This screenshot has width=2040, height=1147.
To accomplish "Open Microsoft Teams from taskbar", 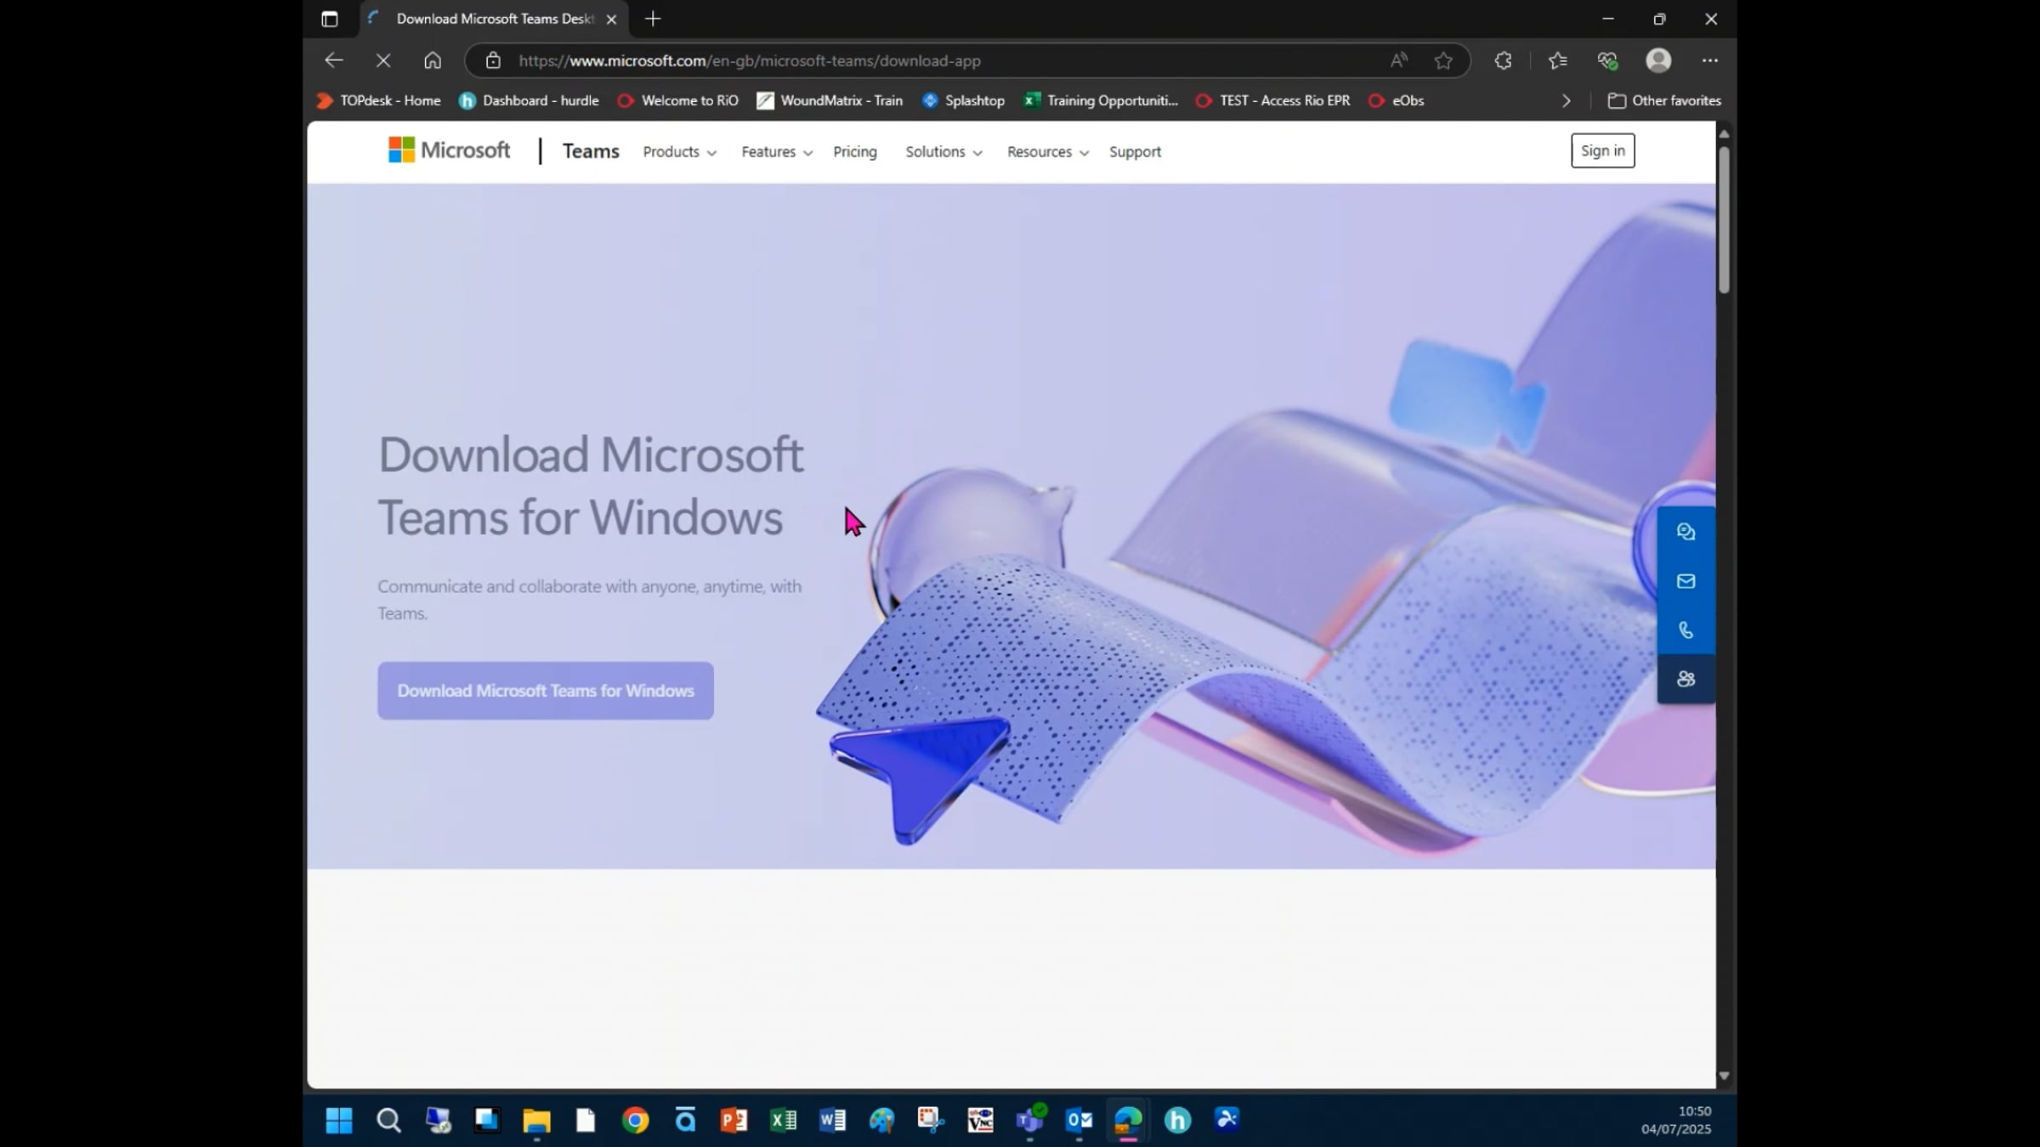I will 1029,1121.
